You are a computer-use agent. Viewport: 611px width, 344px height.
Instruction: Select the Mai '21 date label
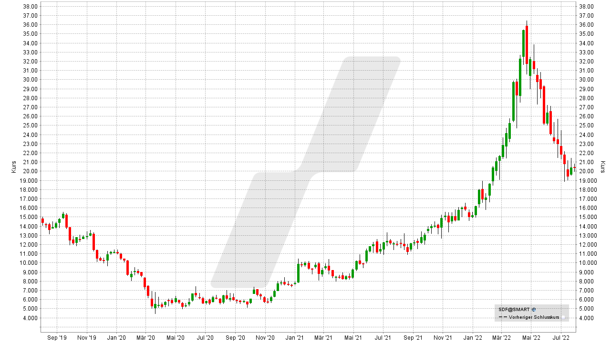pos(353,338)
